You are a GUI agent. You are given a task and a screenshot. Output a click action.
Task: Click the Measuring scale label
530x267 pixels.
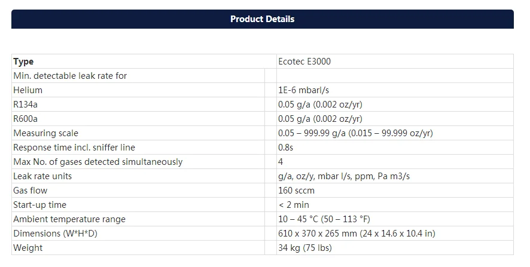45,133
